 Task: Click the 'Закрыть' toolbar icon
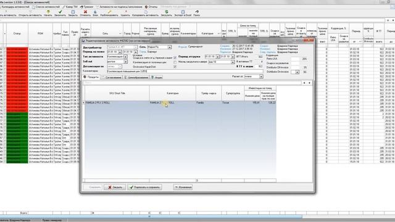click(x=73, y=13)
